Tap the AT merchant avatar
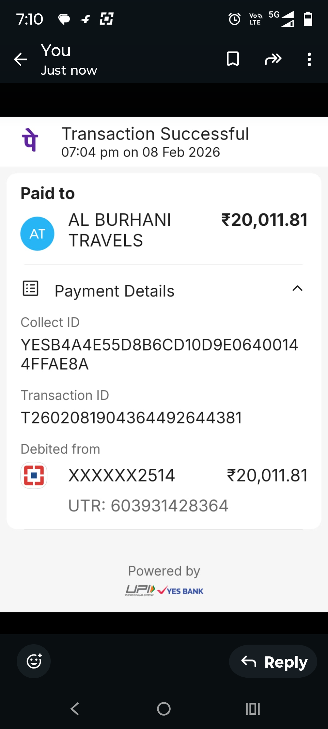This screenshot has width=328, height=729. click(x=37, y=234)
